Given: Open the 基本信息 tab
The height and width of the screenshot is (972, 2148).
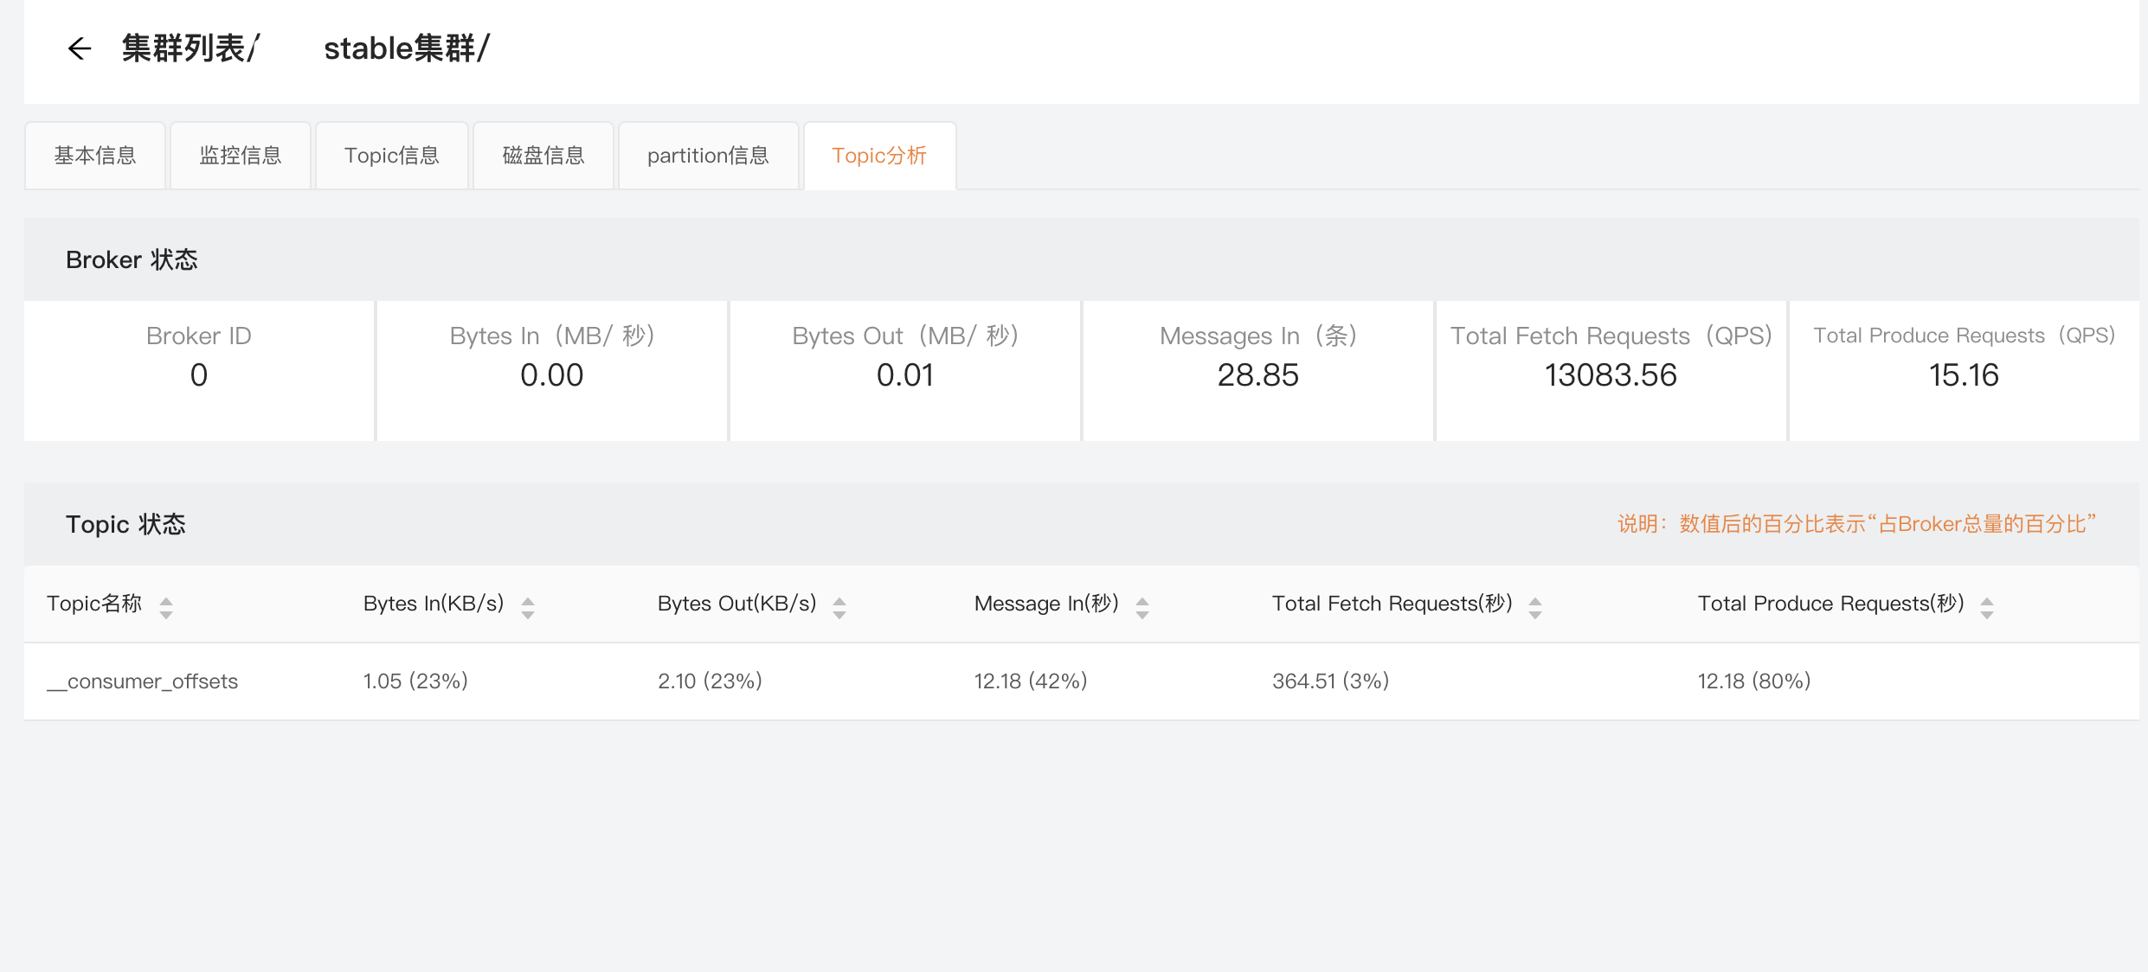Looking at the screenshot, I should pyautogui.click(x=95, y=156).
